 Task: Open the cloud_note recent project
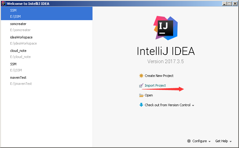tap(47, 54)
